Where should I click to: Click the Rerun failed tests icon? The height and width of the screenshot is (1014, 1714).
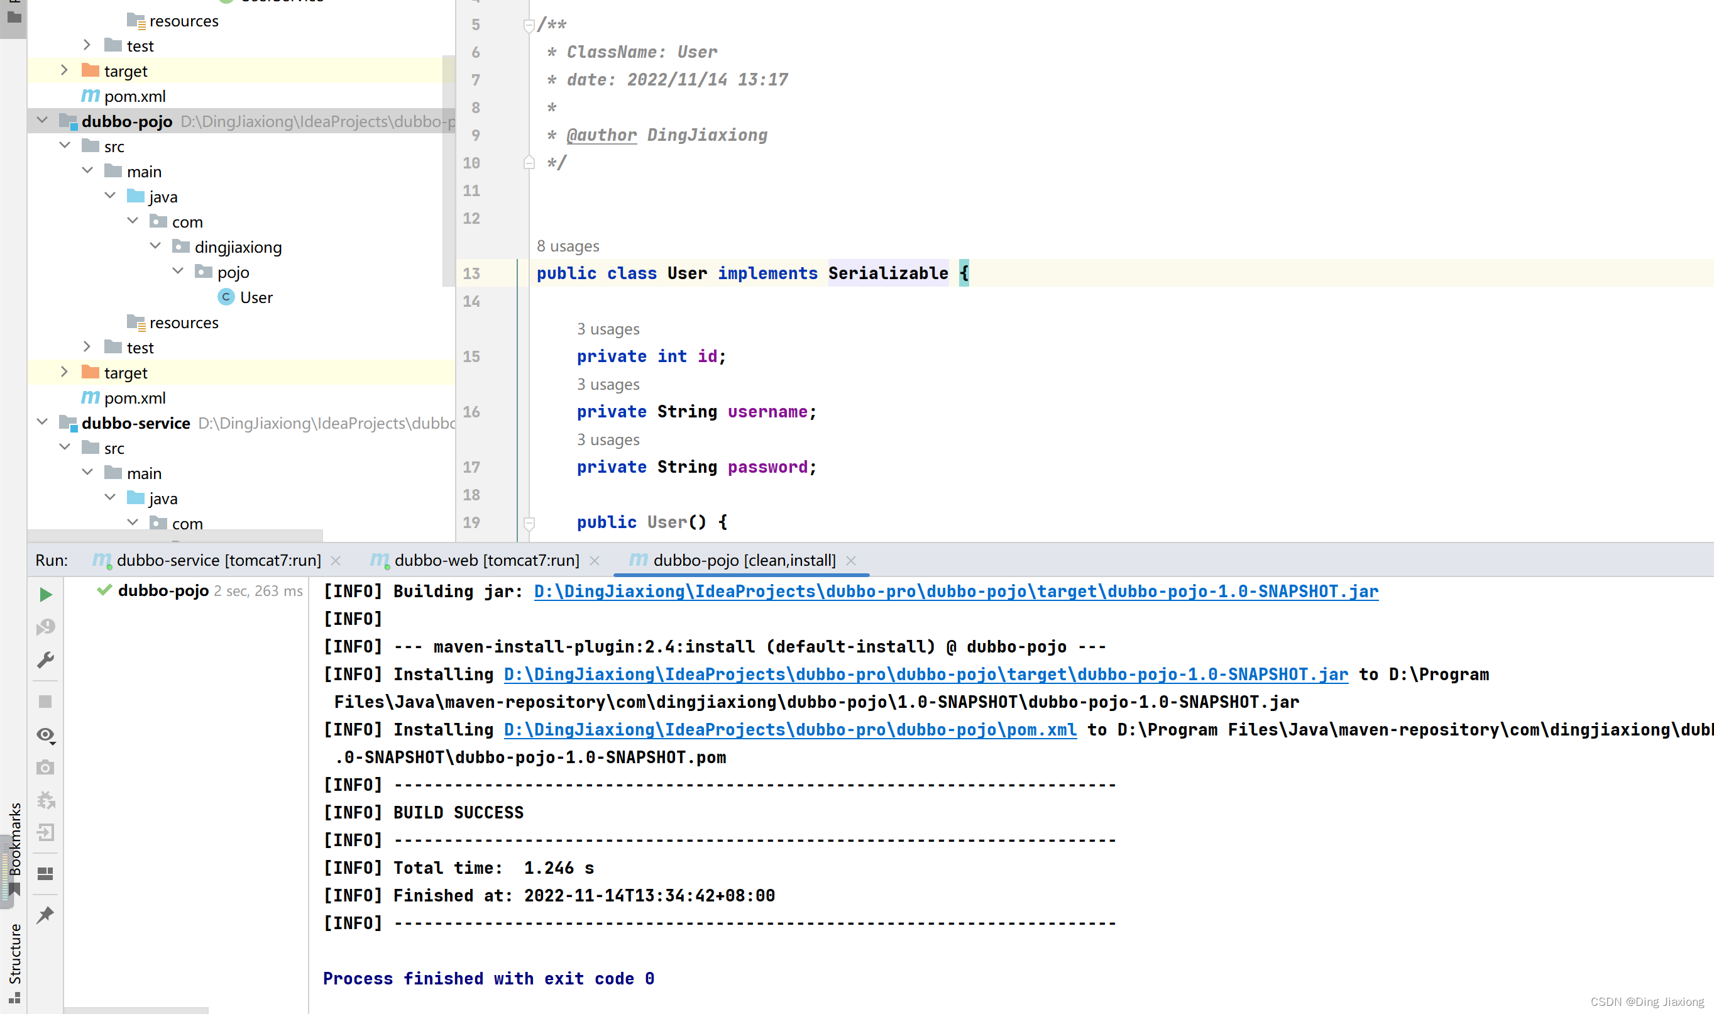(x=46, y=627)
